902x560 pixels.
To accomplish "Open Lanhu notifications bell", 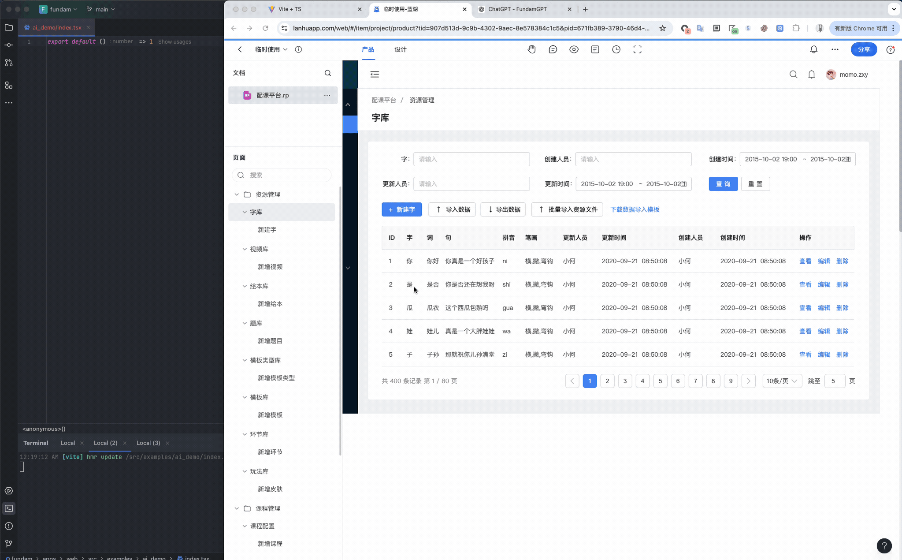I will 813,49.
